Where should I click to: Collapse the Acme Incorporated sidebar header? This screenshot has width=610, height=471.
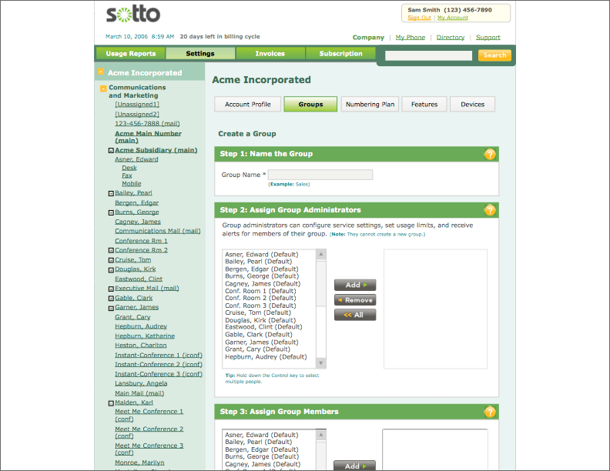pos(101,73)
